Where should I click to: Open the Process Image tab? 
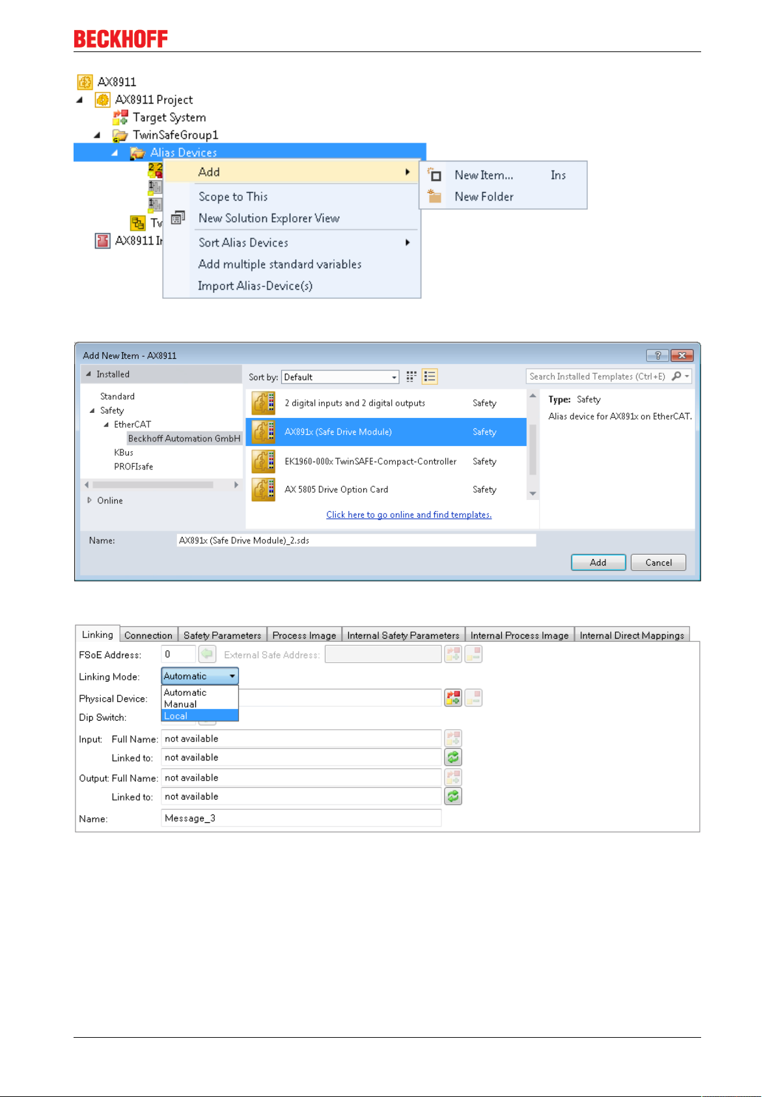pyautogui.click(x=304, y=635)
